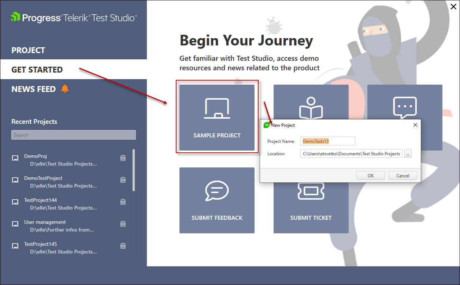This screenshot has height=285, width=460.
Task: Click the Location path field in New Project
Action: 351,154
